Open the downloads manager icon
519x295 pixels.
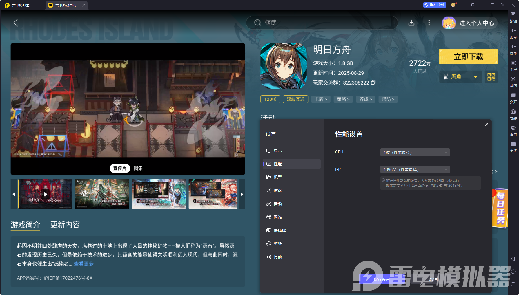[411, 23]
